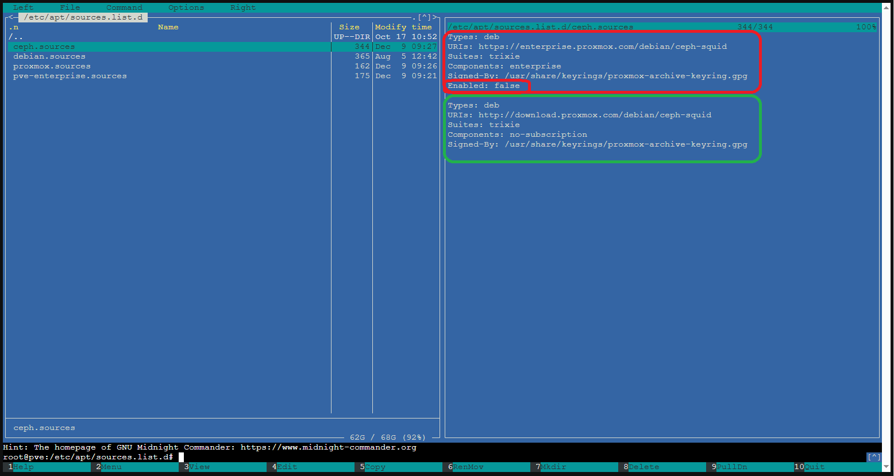The height and width of the screenshot is (476, 894).
Task: Open the Left panel menu
Action: pos(24,7)
